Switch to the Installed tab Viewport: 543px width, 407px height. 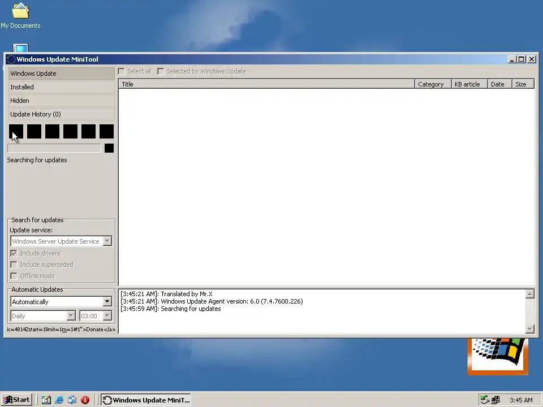61,87
